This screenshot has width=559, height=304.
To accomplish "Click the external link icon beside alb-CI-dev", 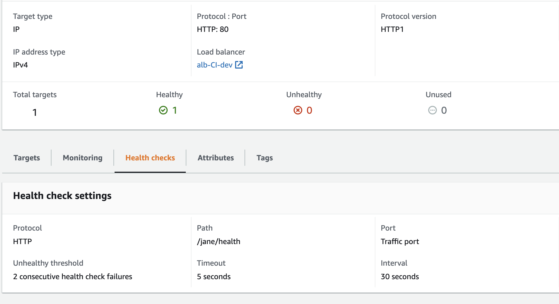I will 239,65.
